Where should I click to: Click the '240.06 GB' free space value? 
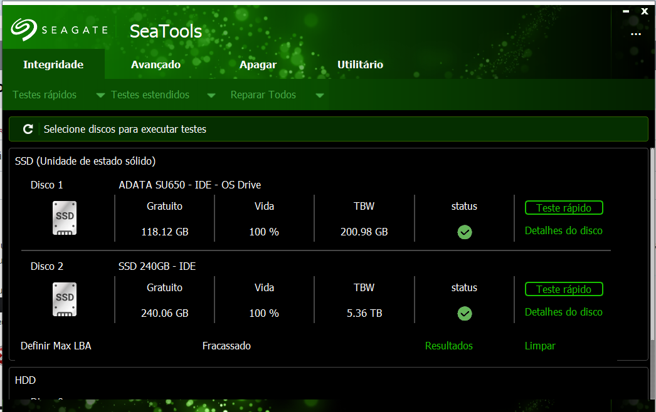tap(165, 314)
